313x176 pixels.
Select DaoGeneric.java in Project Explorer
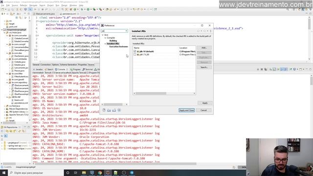tap(22, 56)
